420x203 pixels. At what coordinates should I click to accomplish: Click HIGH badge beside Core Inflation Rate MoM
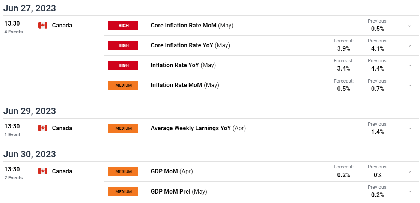123,26
